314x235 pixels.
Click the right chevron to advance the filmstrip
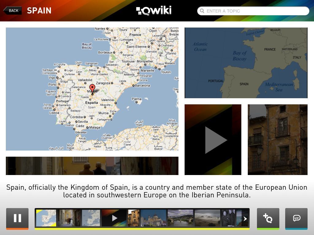pos(245,218)
